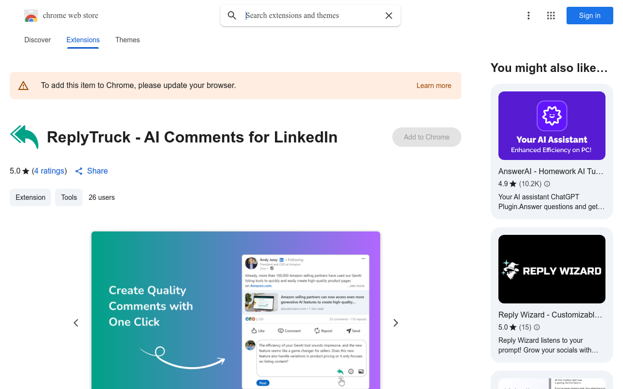Click info icon beside Reply Wizard rating

[x=537, y=327]
